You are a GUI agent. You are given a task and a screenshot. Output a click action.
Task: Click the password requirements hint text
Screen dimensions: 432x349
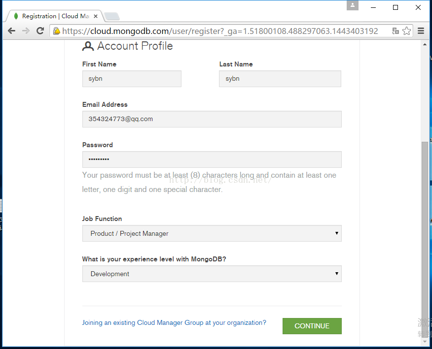209,182
